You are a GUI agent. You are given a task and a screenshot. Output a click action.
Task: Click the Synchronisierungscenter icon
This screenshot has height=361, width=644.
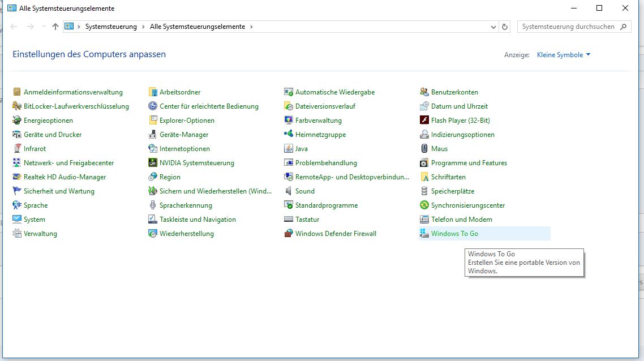coord(424,205)
